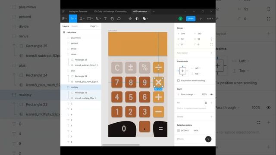Select the 005-calculator tab

click(x=140, y=12)
